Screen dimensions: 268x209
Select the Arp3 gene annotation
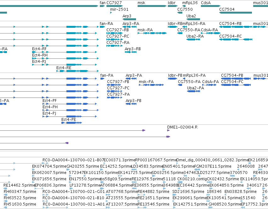129,19
